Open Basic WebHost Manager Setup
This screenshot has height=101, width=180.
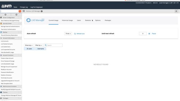coord(10,20)
